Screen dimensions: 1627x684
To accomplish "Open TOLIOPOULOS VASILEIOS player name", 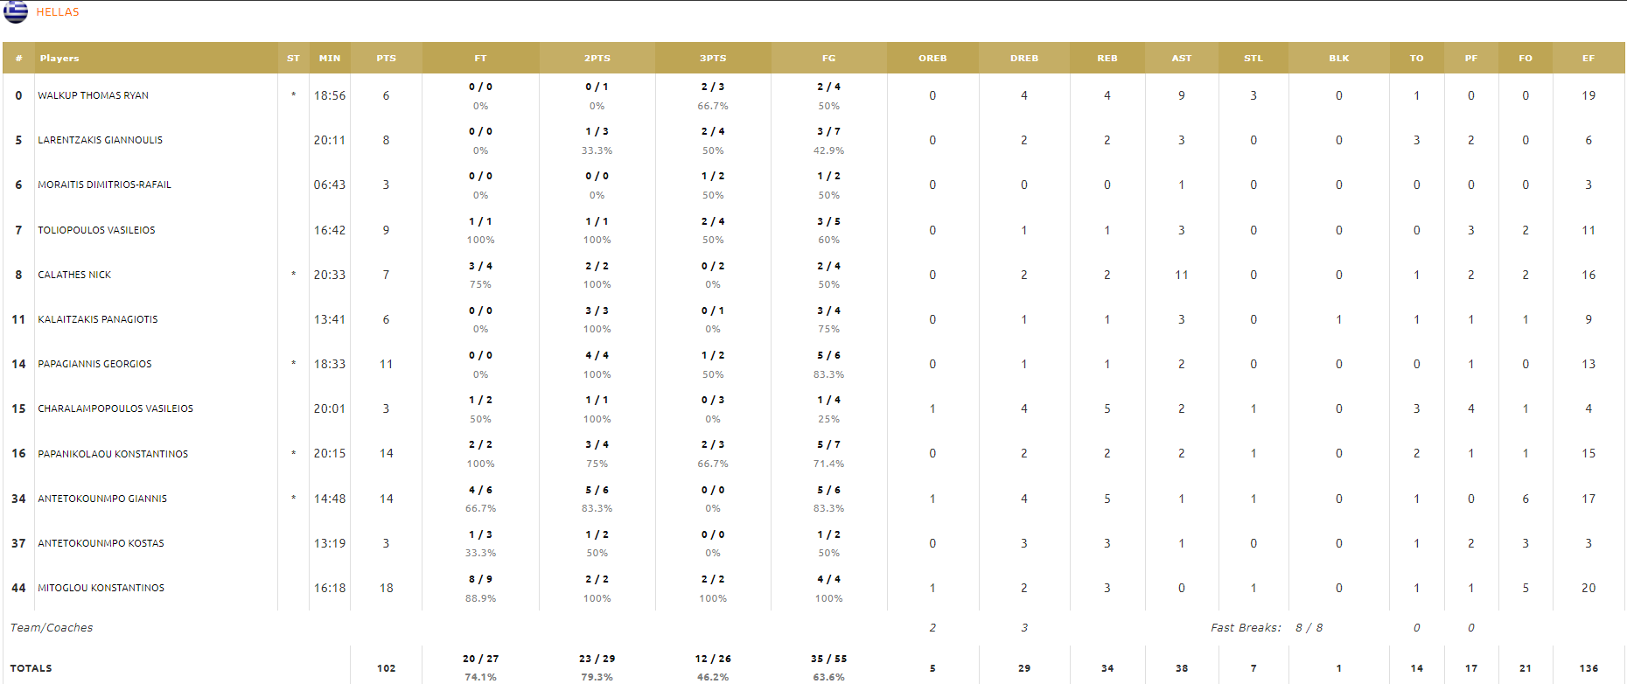I will point(96,230).
